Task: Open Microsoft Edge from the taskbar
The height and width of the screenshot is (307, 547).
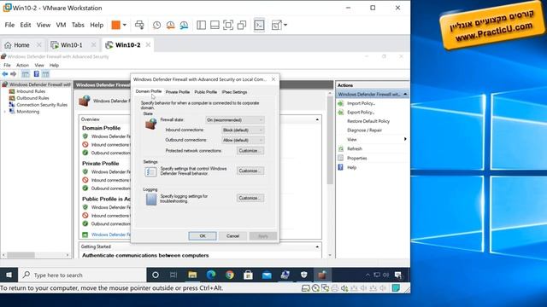Action: (x=211, y=275)
